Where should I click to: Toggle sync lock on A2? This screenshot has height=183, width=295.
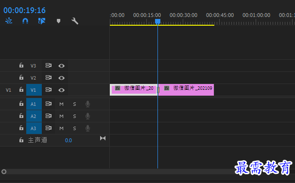click(x=48, y=116)
